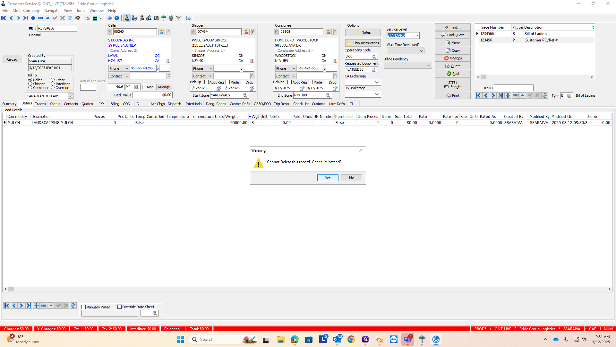The height and width of the screenshot is (347, 616).
Task: Open the CANADIAN DOLLARS currency dropdown
Action: 70,96
